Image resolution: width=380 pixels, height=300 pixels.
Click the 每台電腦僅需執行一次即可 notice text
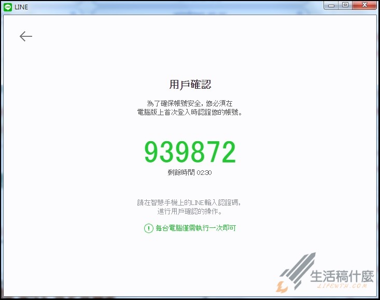coord(196,228)
